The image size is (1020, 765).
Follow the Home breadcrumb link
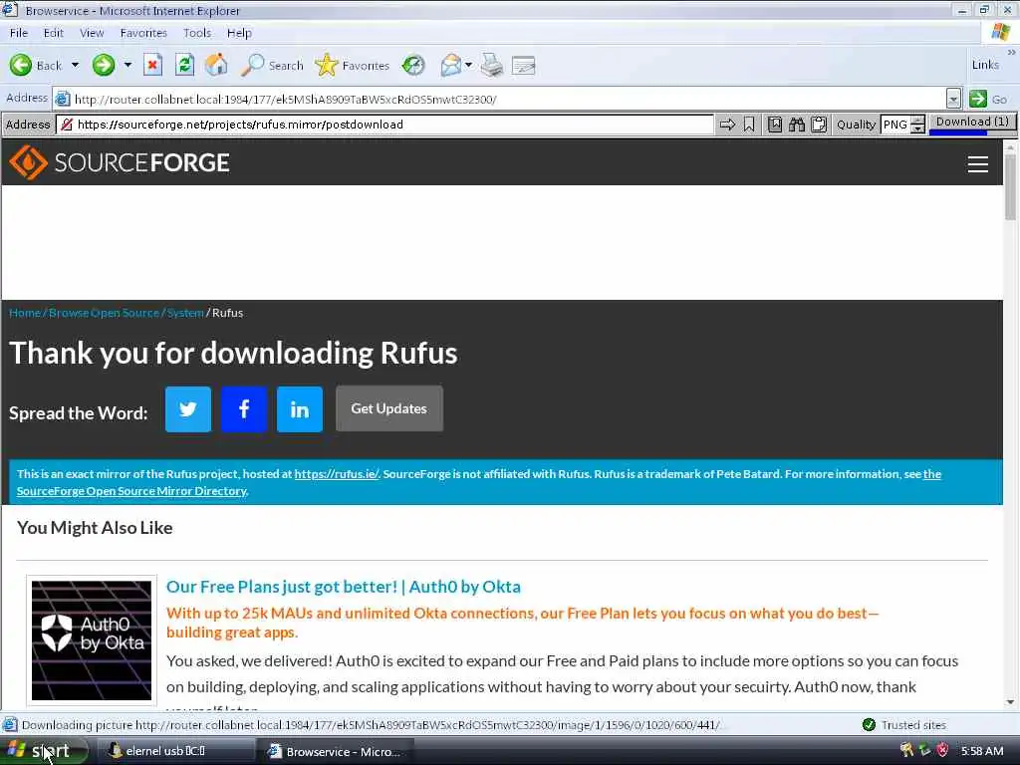point(25,313)
